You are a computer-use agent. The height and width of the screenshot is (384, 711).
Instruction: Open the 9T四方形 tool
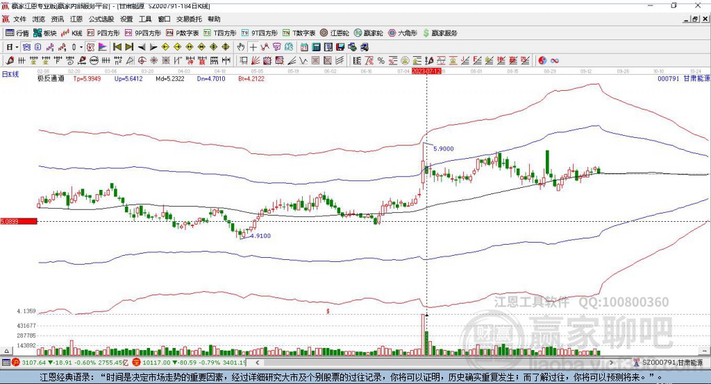pos(260,33)
